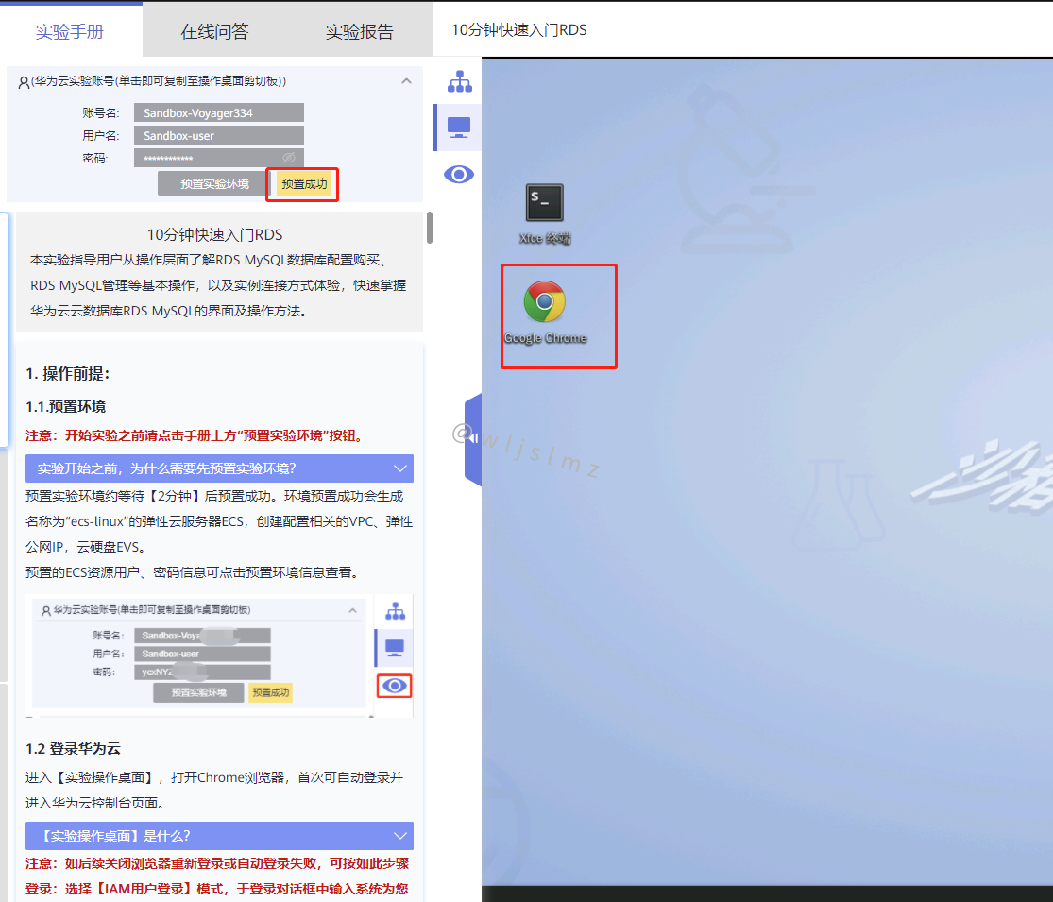Collapse the 华为云实验账号 panel chevron
This screenshot has height=902, width=1053.
click(406, 80)
